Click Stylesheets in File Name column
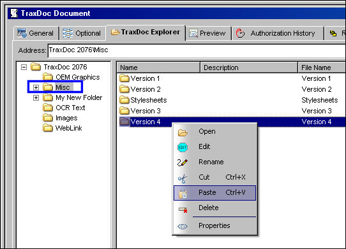 [320, 100]
